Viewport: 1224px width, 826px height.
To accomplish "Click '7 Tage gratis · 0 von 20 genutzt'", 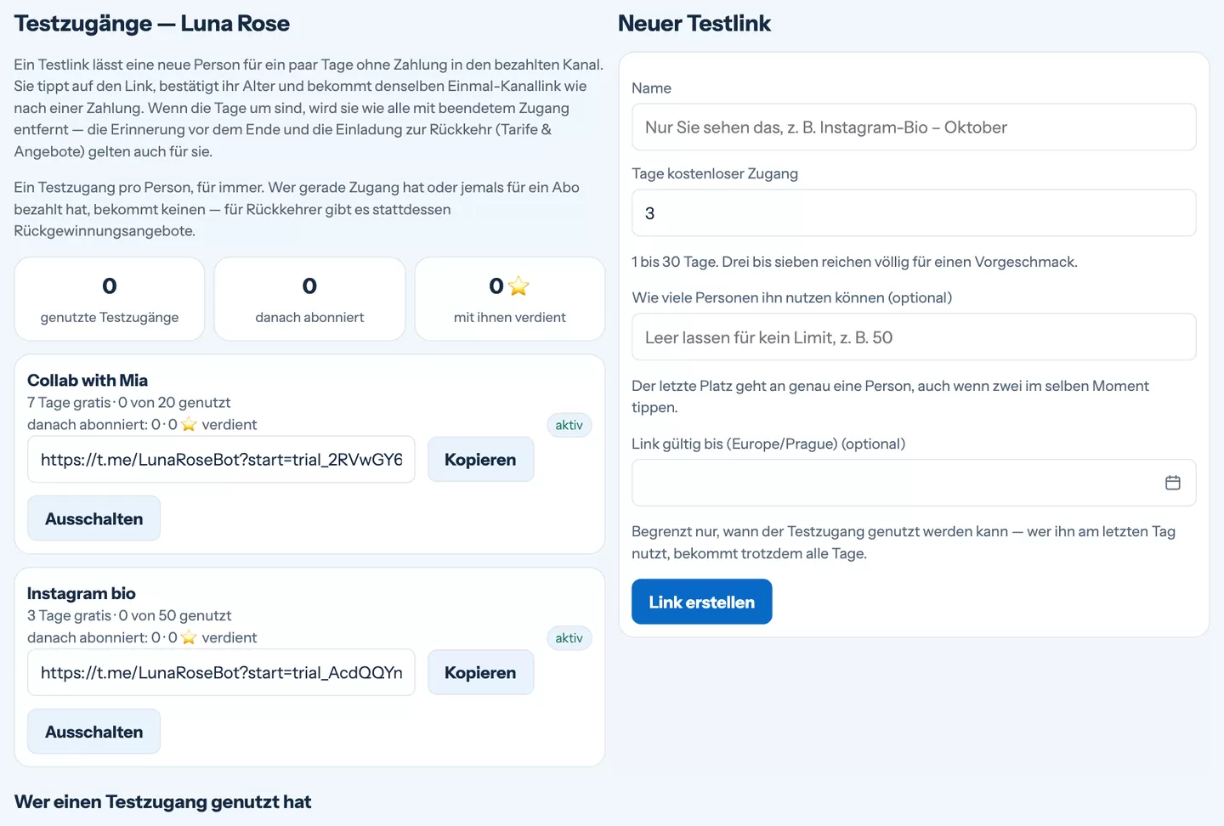I will pos(129,403).
